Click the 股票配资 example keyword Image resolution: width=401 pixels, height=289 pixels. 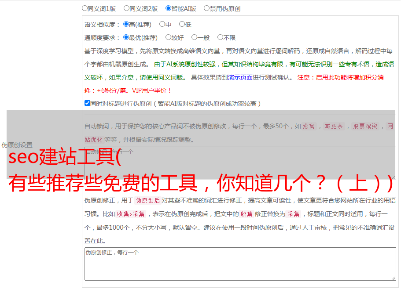tap(365, 126)
